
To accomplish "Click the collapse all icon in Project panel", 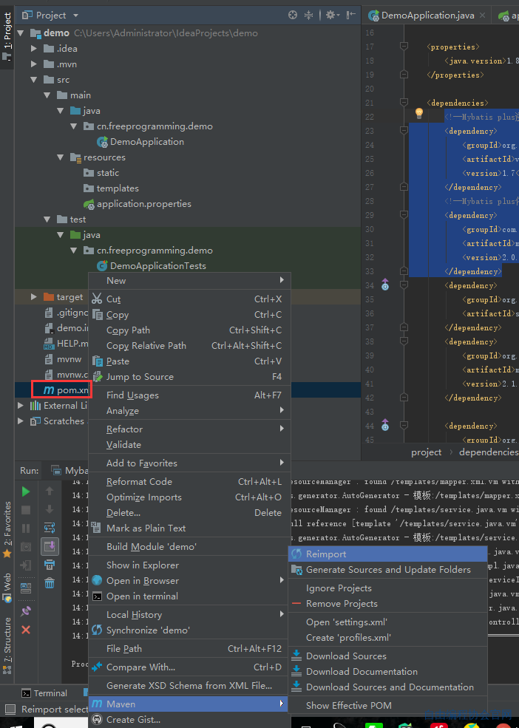I will click(308, 15).
